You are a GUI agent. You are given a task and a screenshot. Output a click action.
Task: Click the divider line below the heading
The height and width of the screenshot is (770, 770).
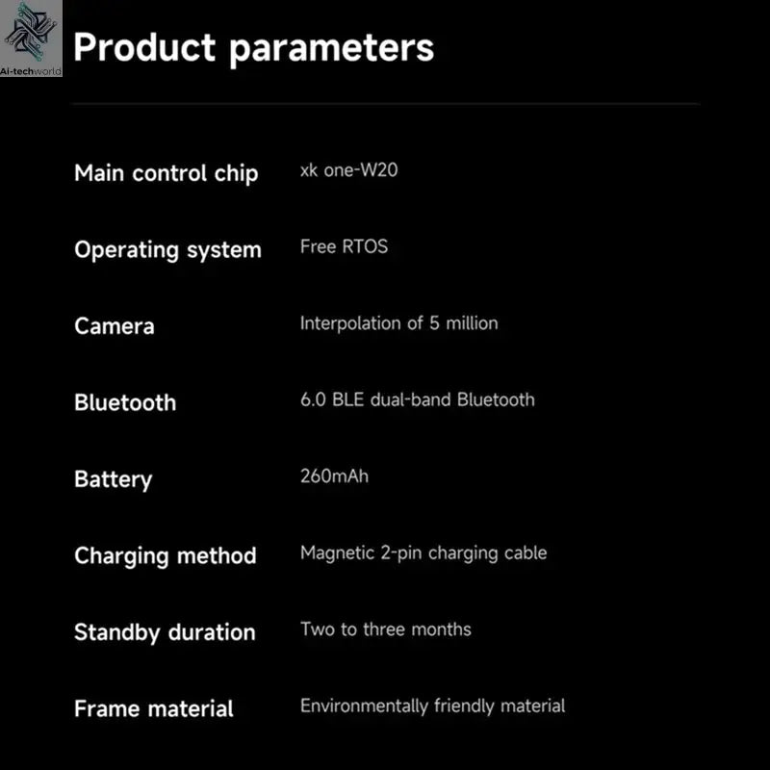[385, 103]
